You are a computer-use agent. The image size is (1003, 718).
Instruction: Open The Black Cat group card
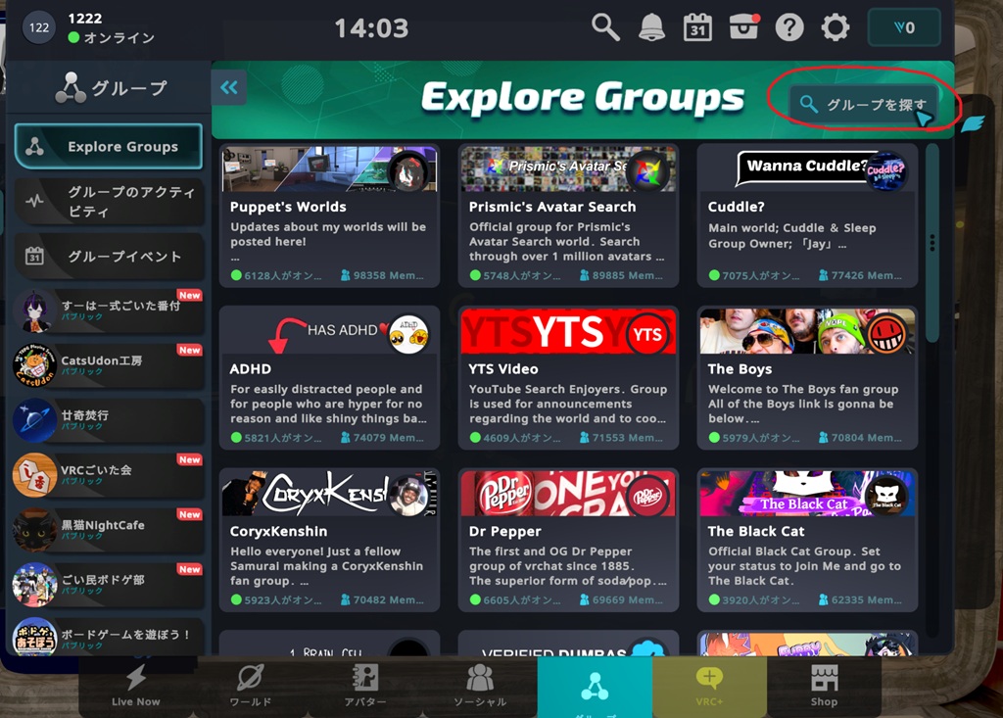(x=807, y=540)
